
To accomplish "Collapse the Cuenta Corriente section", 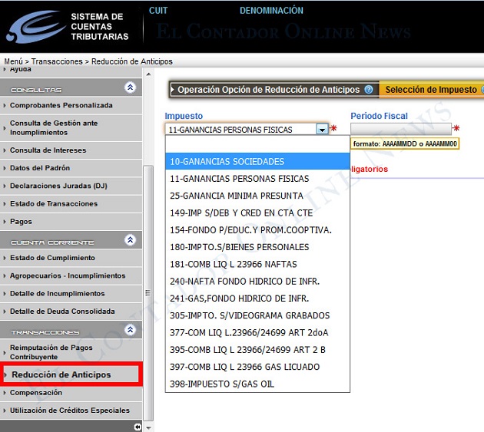I will pos(130,240).
